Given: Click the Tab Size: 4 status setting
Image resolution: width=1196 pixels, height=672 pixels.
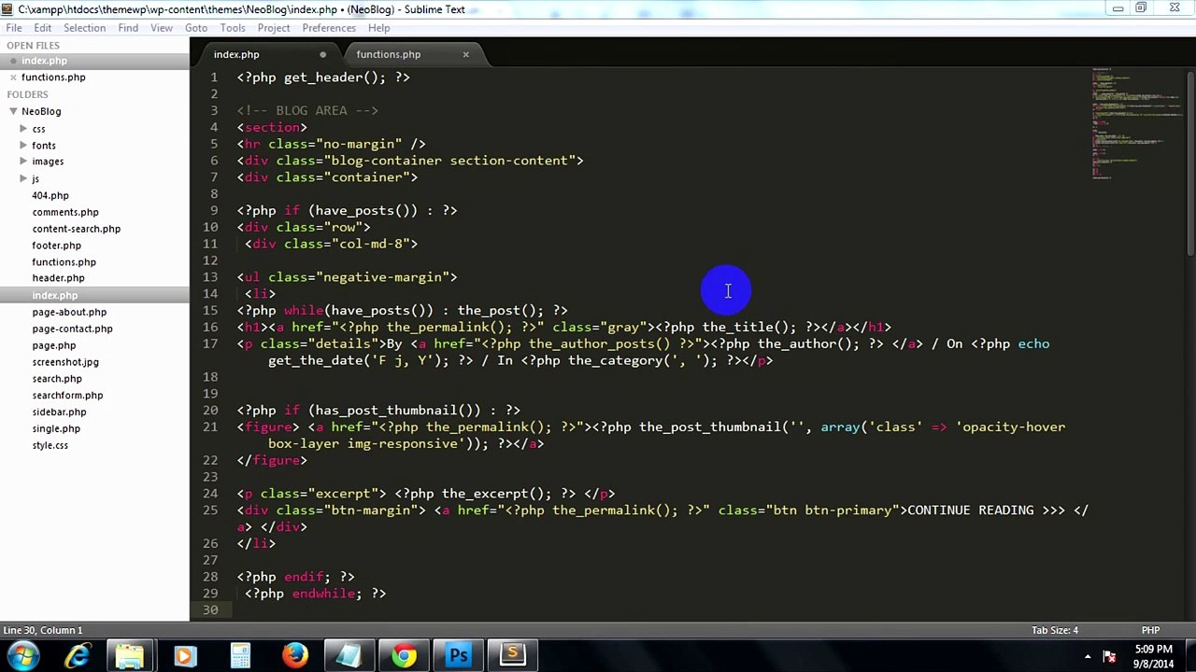Looking at the screenshot, I should [1055, 630].
